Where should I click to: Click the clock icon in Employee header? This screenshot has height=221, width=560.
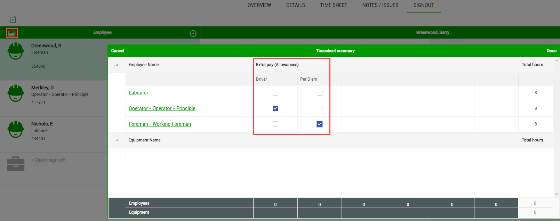193,33
